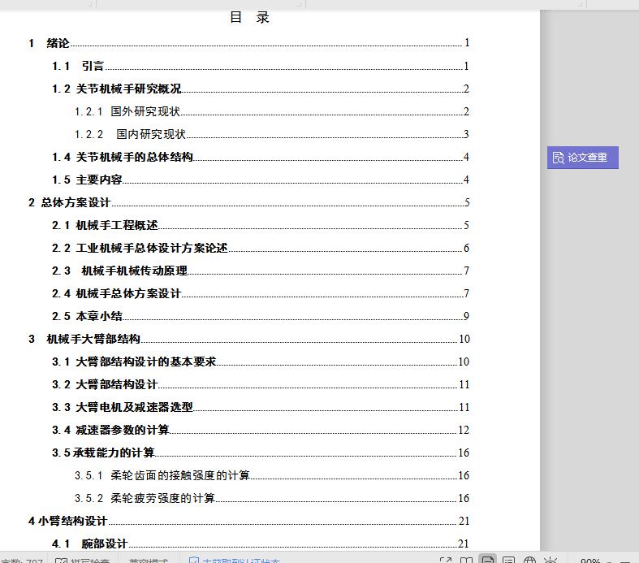
Task: Click '2.1 机械手工程概述' contents entry
Action: click(261, 225)
